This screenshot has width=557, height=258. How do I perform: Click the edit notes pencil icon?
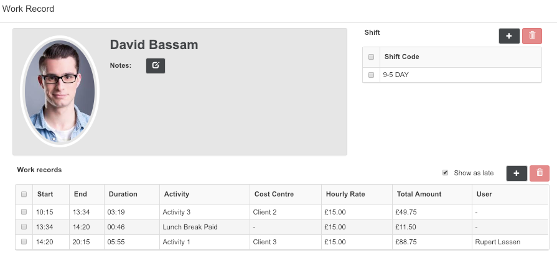click(x=156, y=66)
